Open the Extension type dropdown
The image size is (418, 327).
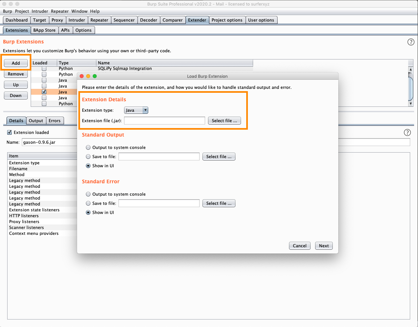coord(136,110)
